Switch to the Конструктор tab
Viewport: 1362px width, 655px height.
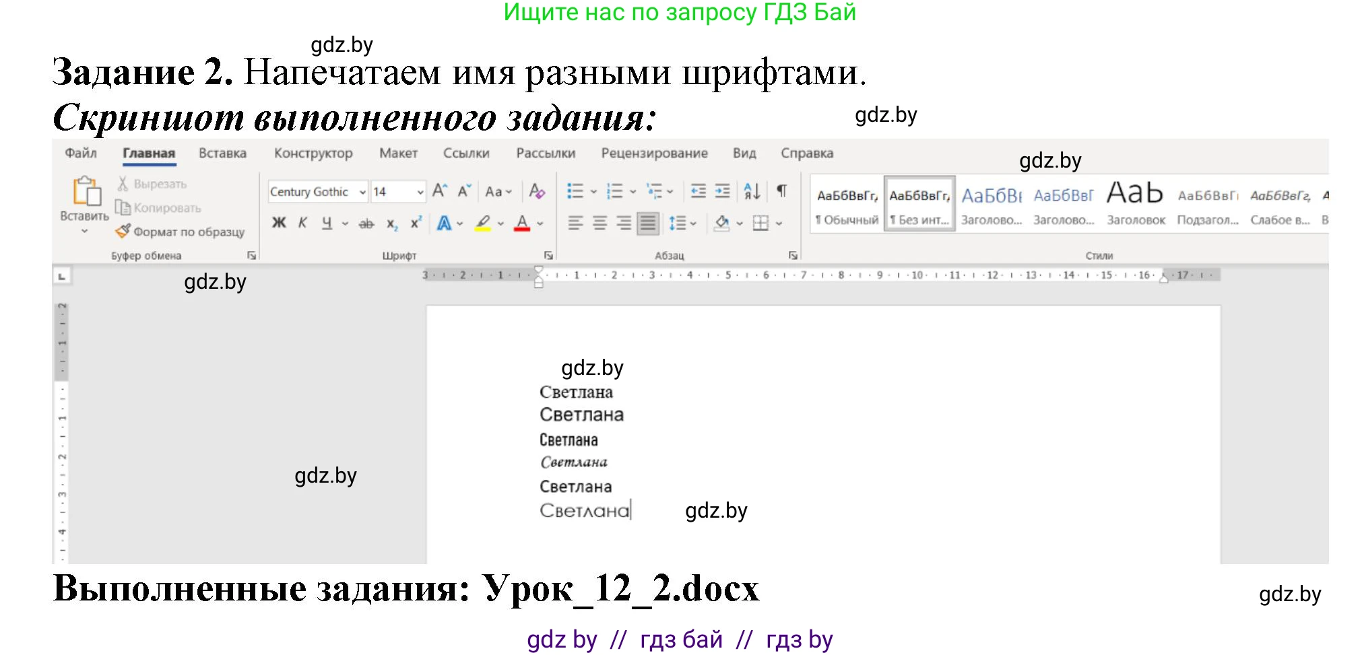313,153
